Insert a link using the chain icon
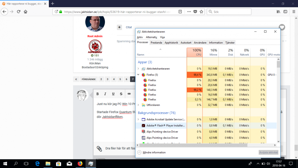 pyautogui.click(x=129, y=94)
